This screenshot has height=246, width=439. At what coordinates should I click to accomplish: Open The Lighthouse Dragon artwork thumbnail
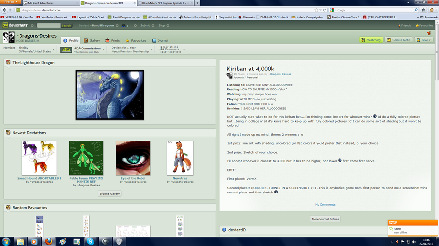(110, 95)
